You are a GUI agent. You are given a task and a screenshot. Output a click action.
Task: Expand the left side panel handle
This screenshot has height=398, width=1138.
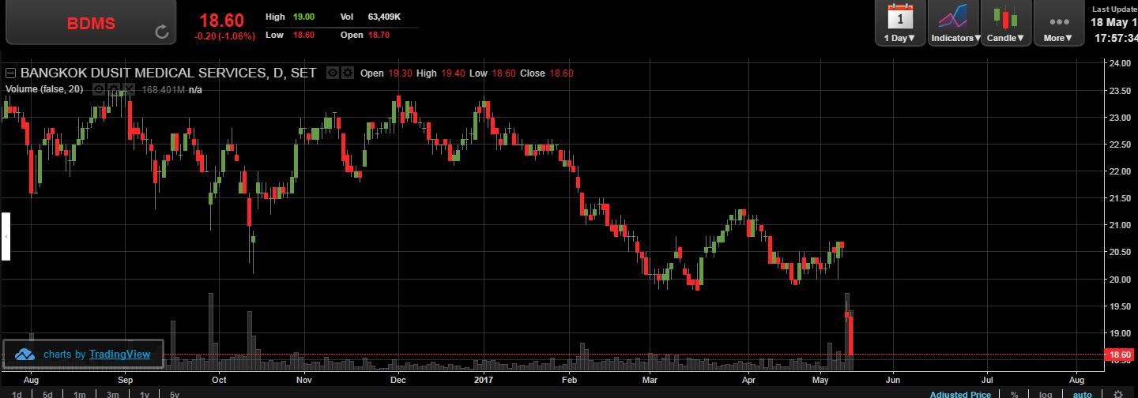(x=5, y=236)
